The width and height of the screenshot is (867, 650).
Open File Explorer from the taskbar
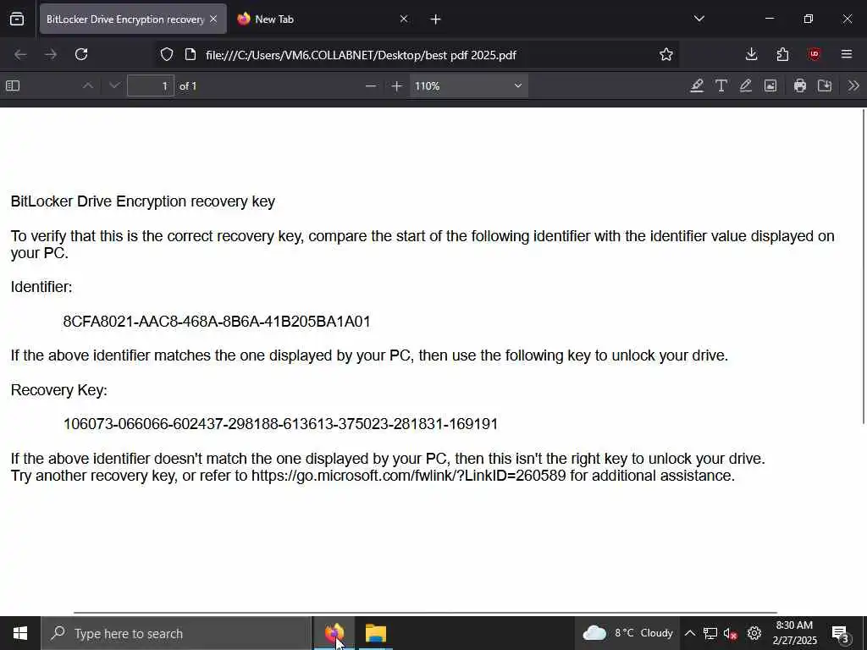375,633
